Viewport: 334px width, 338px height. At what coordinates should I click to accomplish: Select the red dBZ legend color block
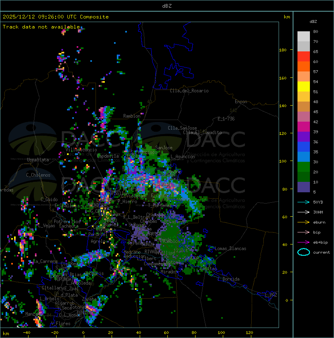pos(303,57)
